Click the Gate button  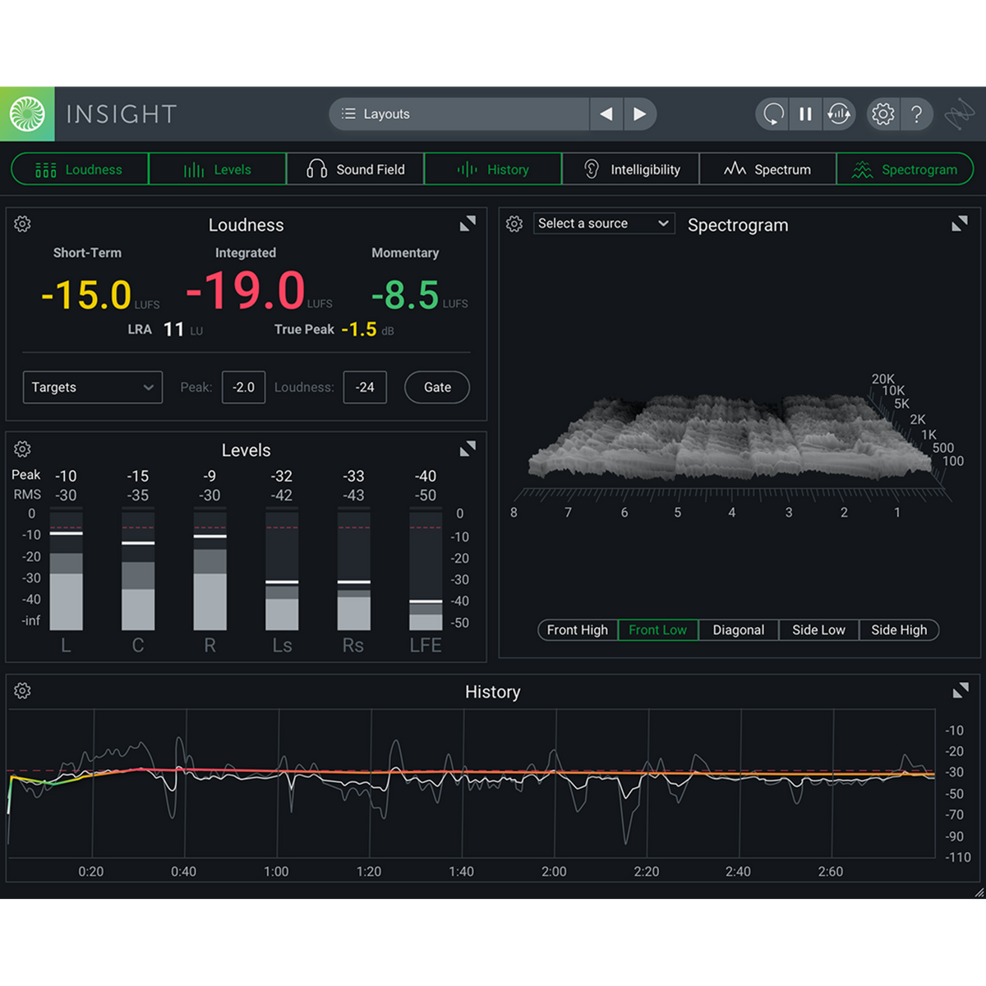(437, 387)
